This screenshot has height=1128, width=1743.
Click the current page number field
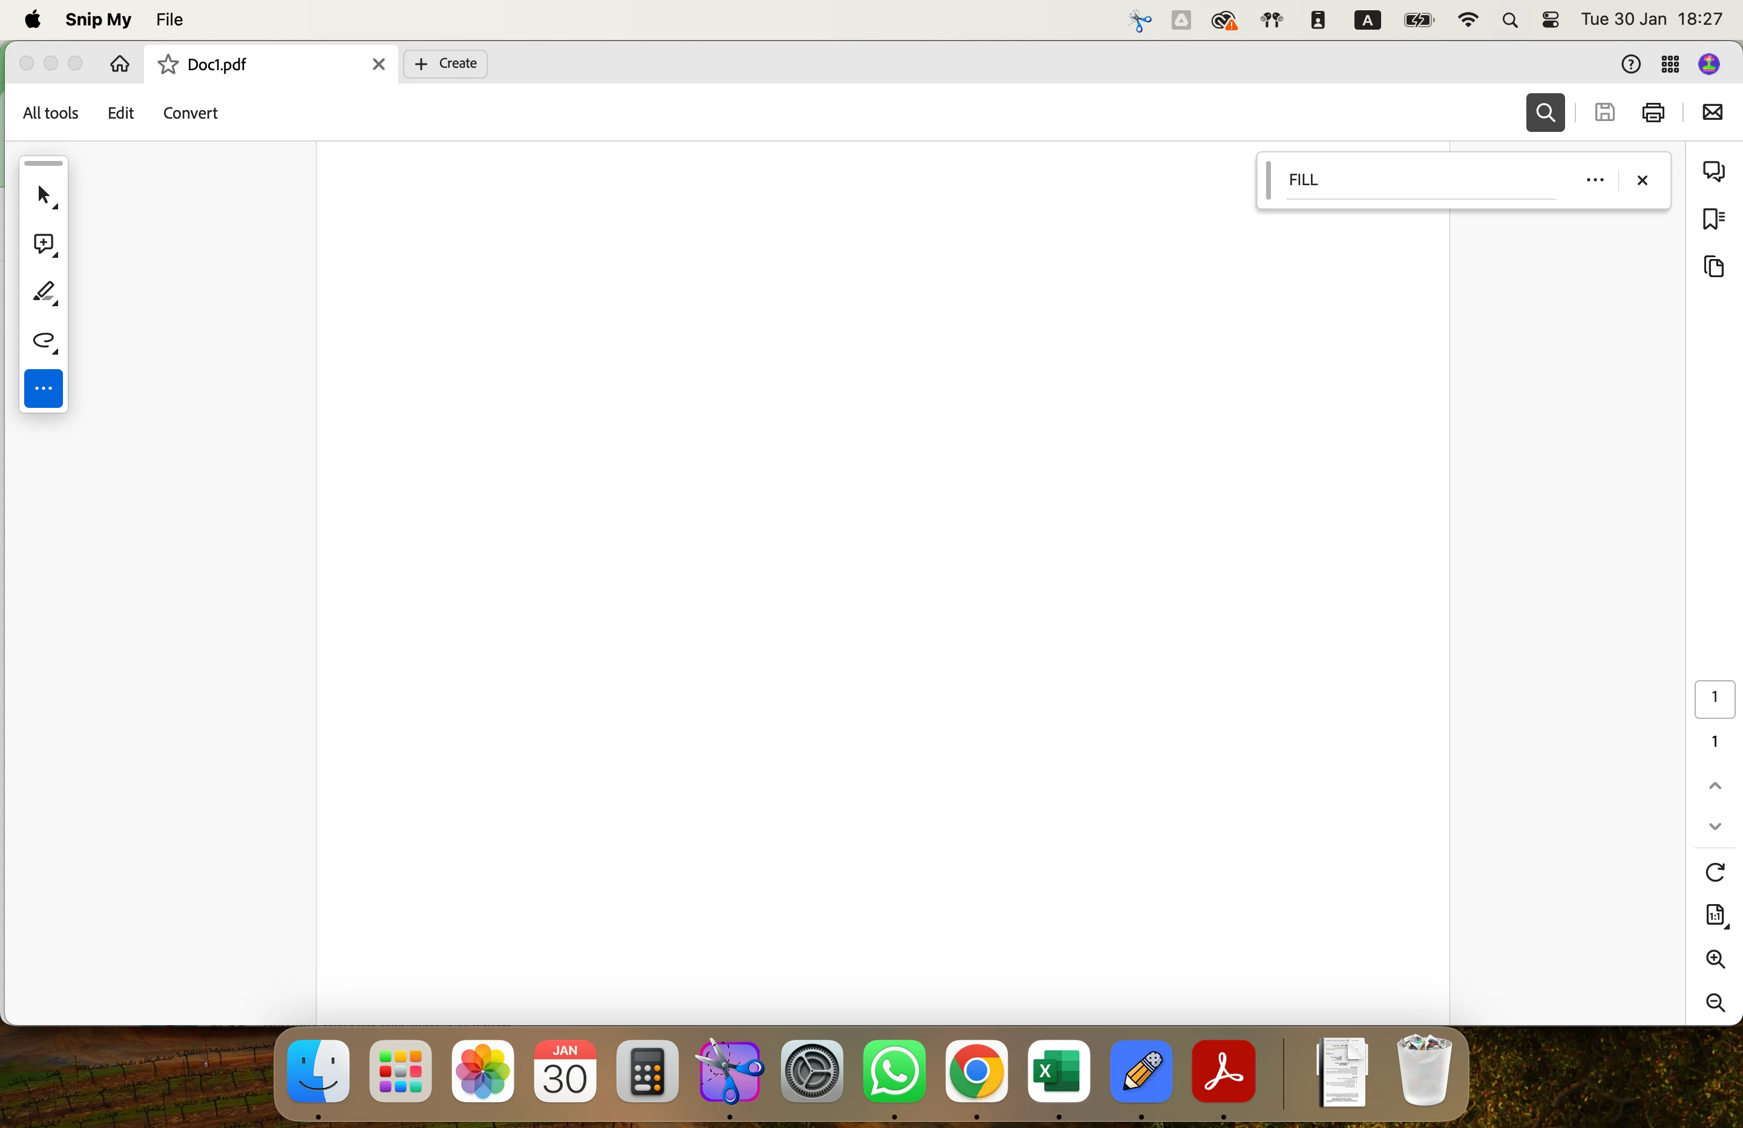[1715, 698]
